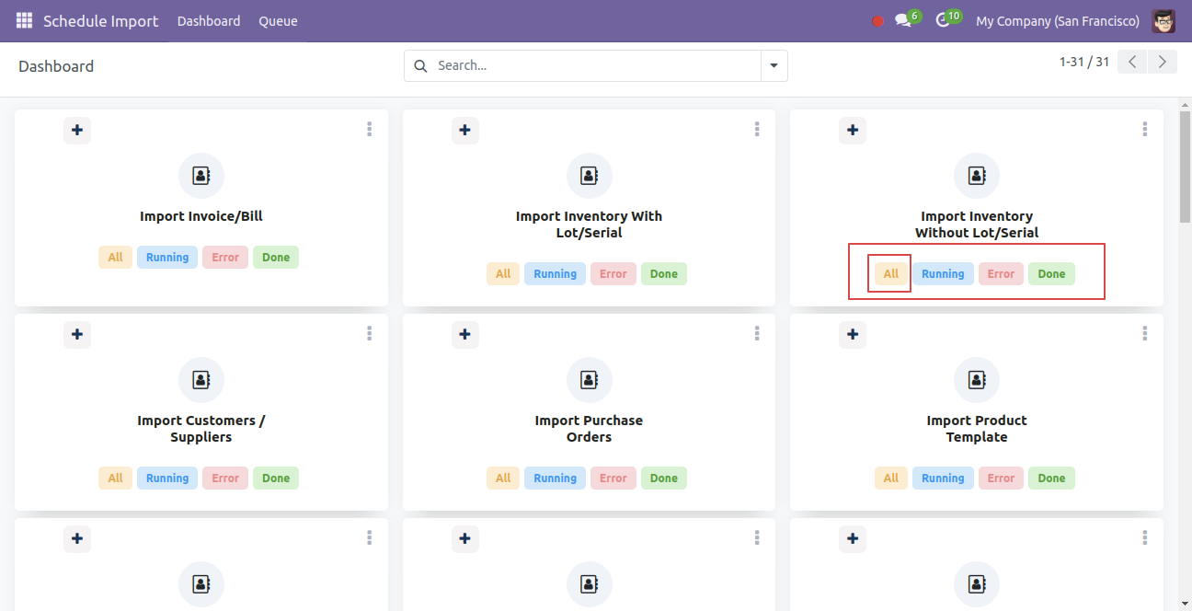Click the plus icon on Import Invoice/Bill card
The image size is (1192, 611).
tap(77, 130)
